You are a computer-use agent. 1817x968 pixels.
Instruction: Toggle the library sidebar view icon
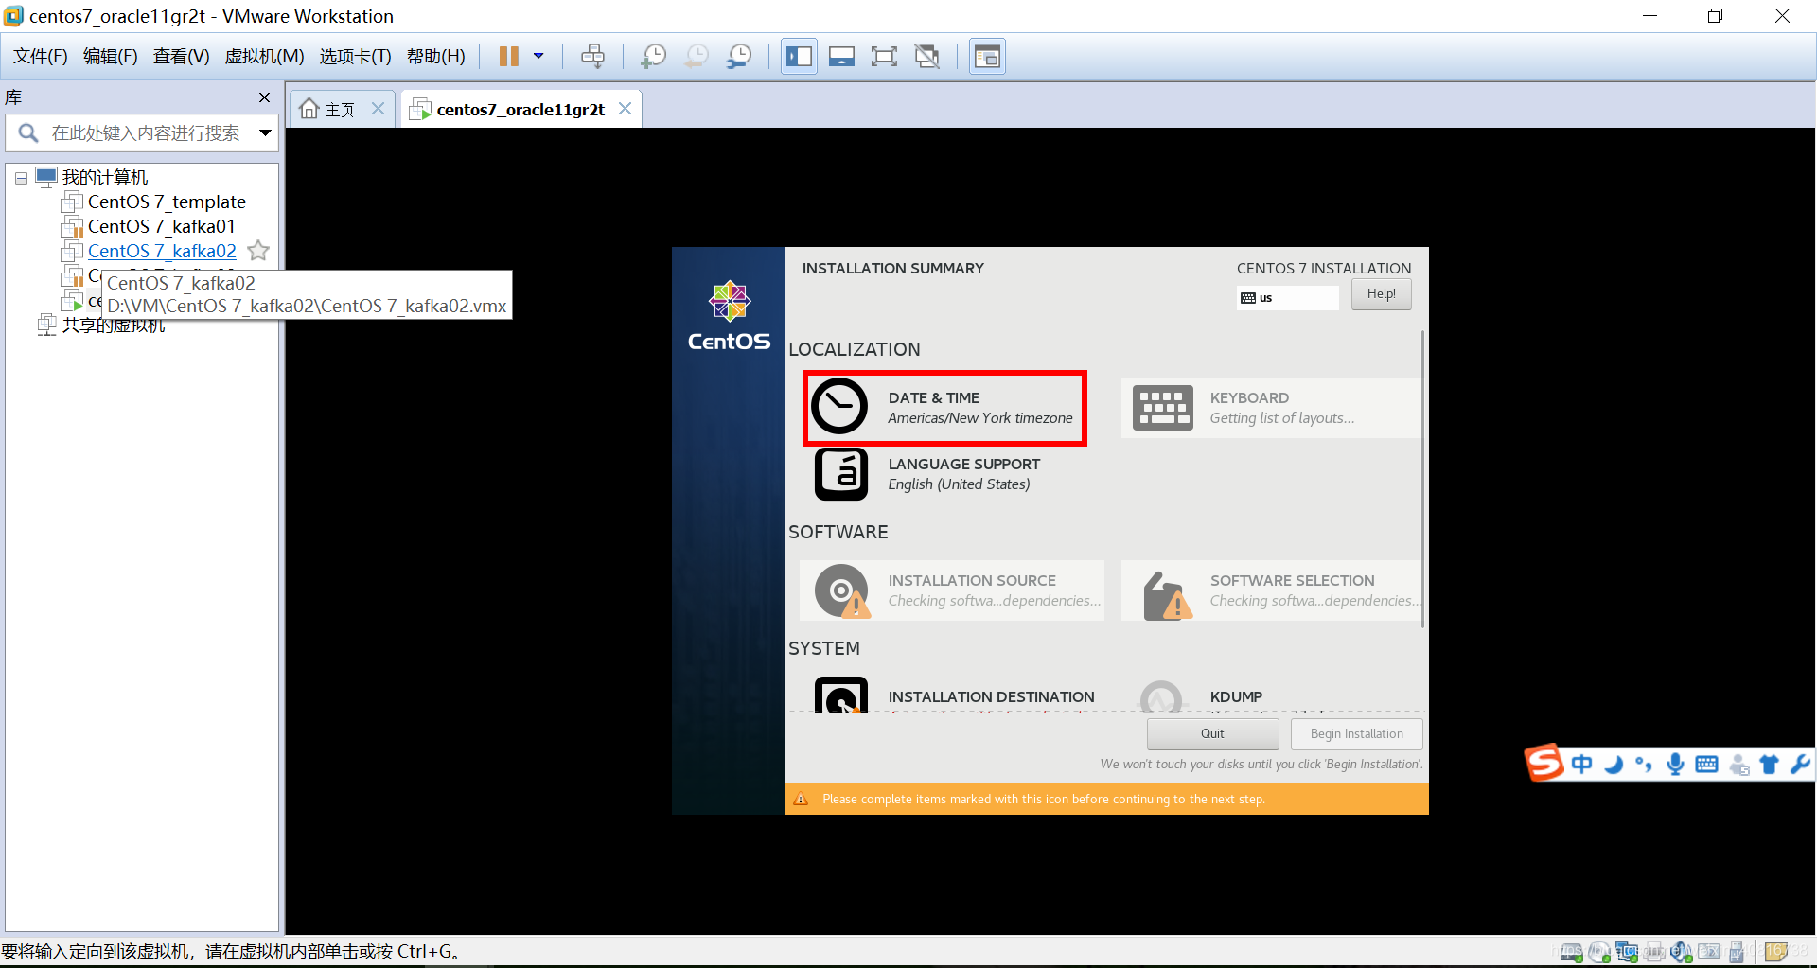[x=799, y=57]
